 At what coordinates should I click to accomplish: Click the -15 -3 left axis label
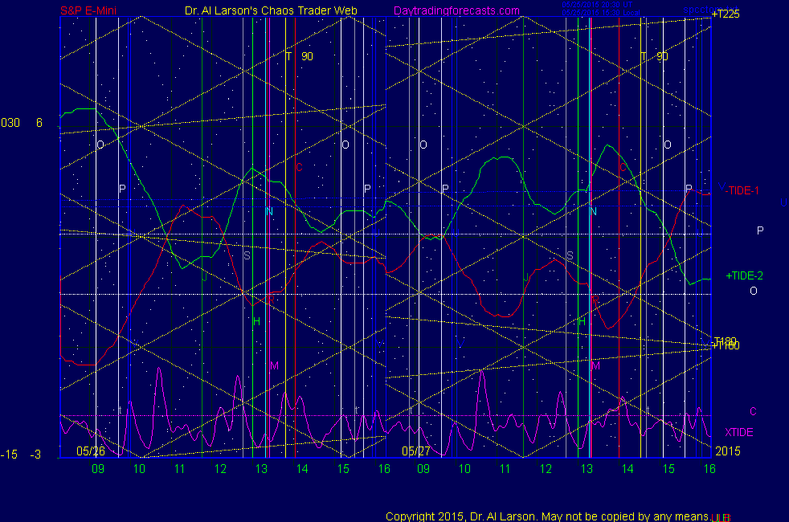pos(21,455)
